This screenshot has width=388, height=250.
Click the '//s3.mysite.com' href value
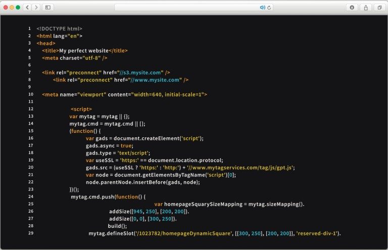click(x=140, y=73)
